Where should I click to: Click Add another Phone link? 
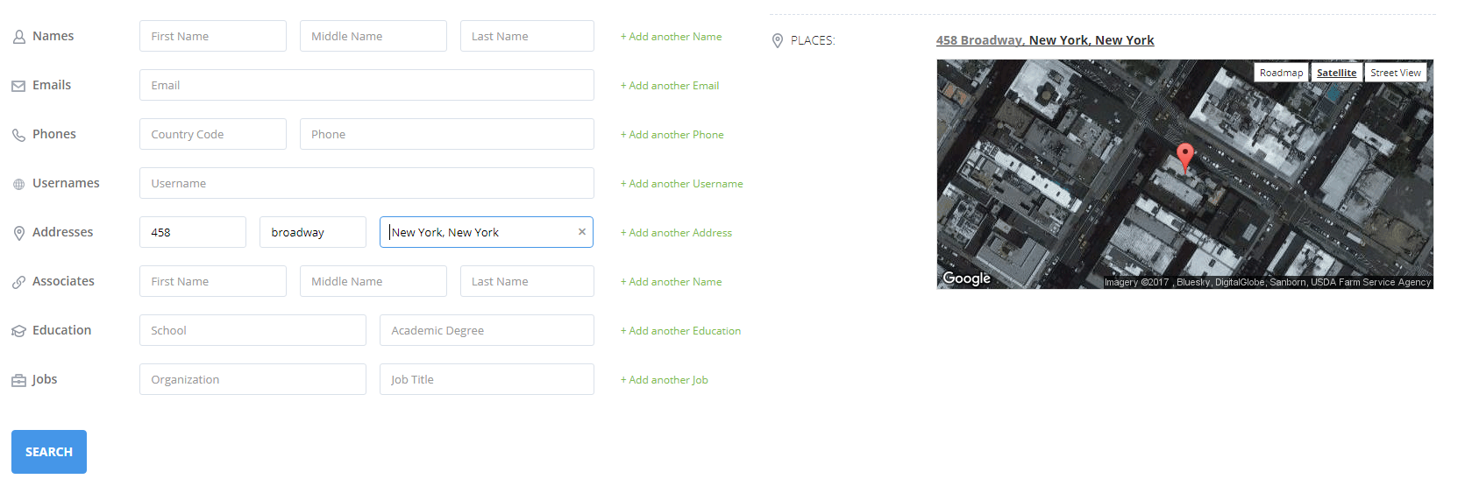[672, 135]
